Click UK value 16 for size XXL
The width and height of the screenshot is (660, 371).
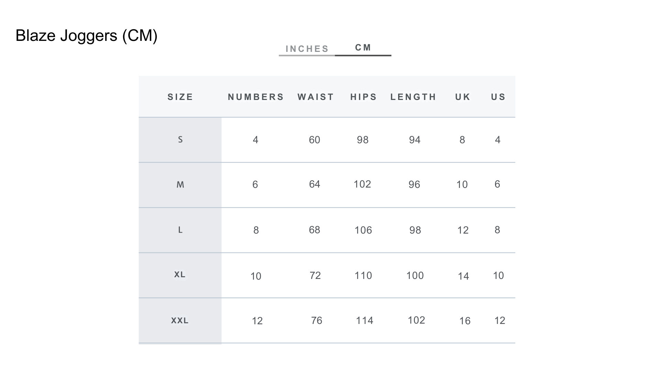coord(465,321)
